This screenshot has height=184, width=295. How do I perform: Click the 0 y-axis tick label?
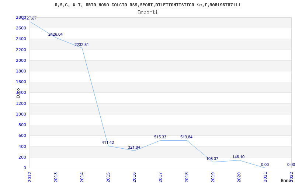pos(25,168)
